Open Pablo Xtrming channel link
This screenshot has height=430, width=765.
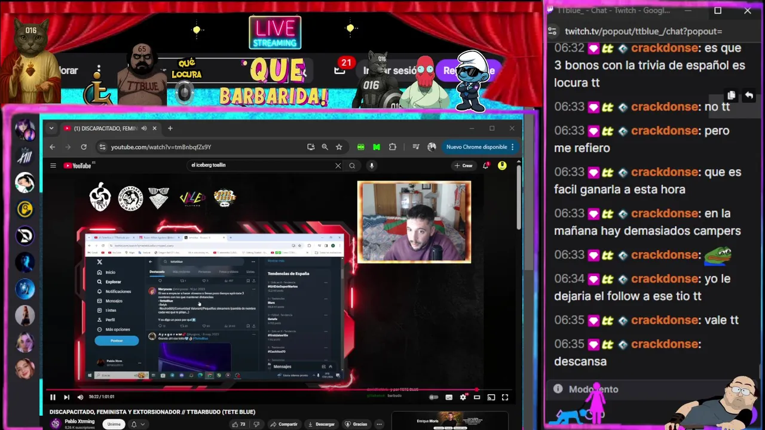pyautogui.click(x=79, y=422)
